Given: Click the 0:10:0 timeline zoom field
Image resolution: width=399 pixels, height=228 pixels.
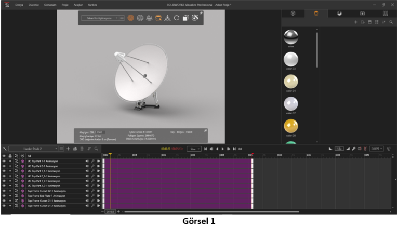Looking at the screenshot, I should click(x=110, y=212).
